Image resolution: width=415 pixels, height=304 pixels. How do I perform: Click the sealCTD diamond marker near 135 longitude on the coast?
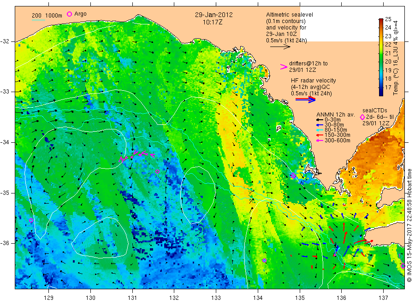point(293,176)
